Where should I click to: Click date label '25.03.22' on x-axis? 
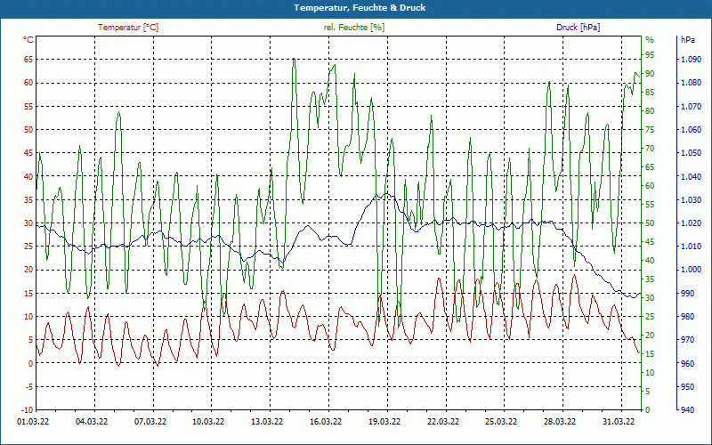click(x=501, y=421)
